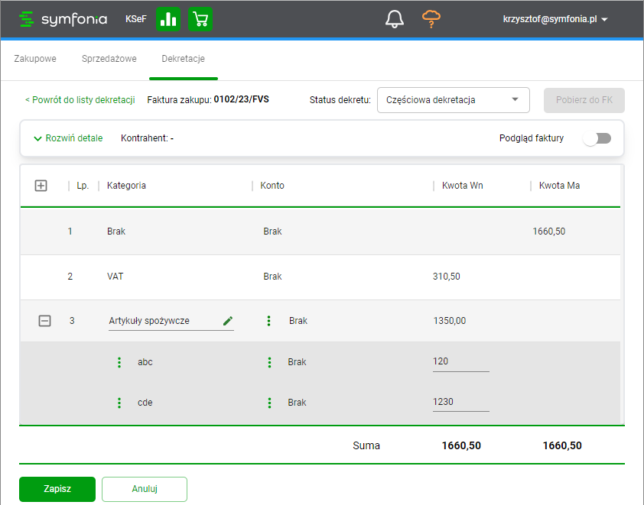644x505 pixels.
Task: Select 1660,50 amount in row 1
Action: 549,231
